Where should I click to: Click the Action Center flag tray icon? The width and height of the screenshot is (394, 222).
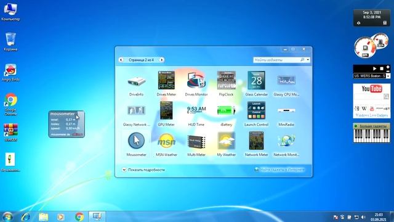coord(335,217)
